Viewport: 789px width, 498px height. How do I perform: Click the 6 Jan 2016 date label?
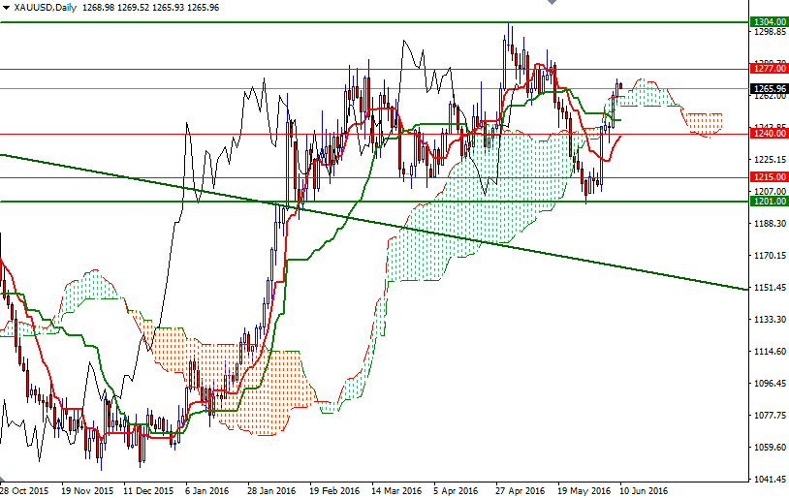(x=207, y=490)
